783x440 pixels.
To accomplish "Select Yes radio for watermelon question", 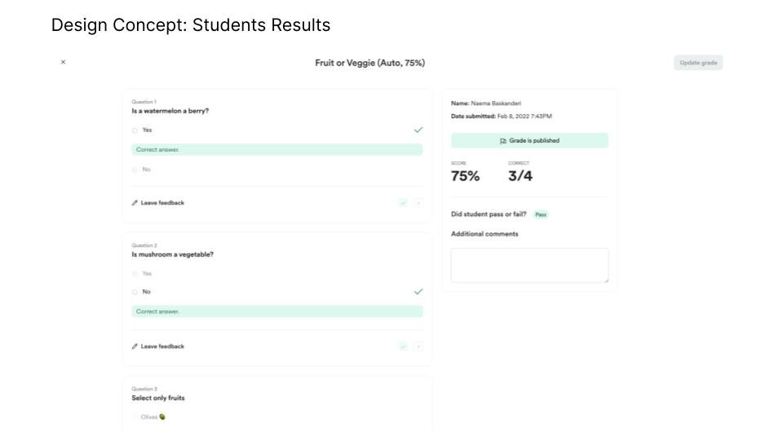I will [135, 130].
